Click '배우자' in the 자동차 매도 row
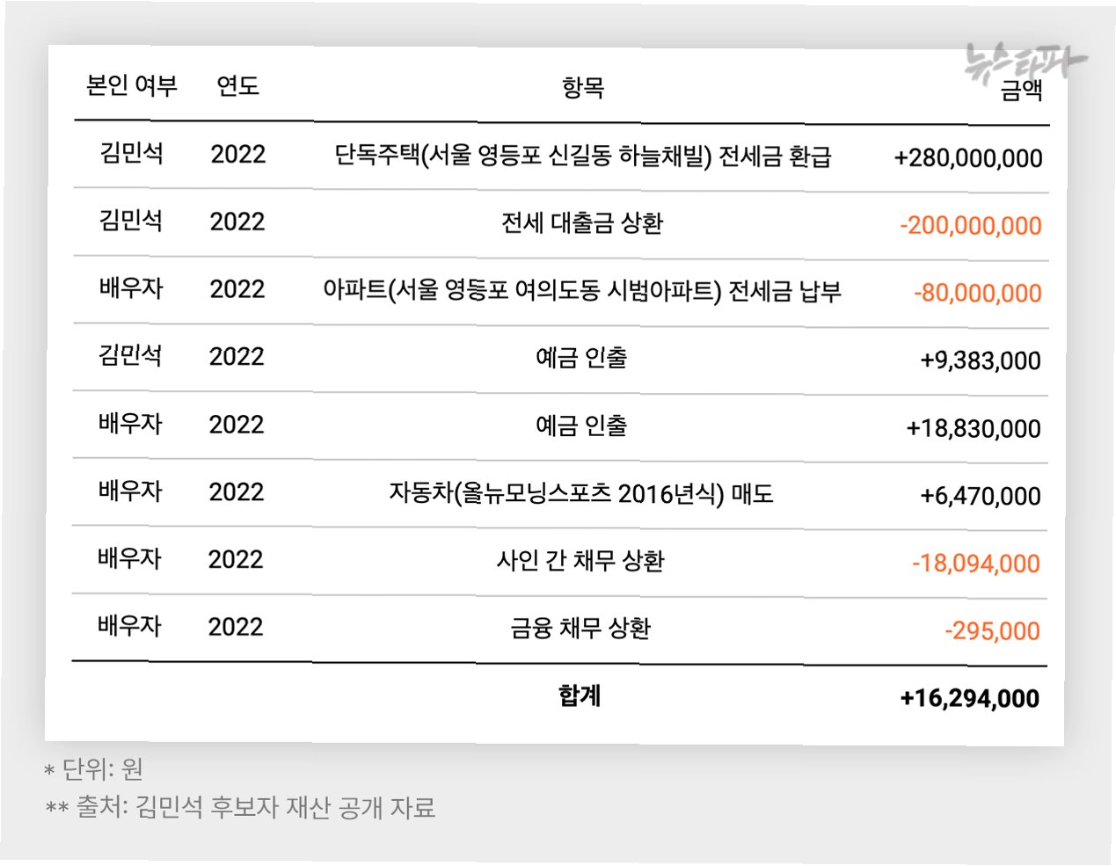 130,491
